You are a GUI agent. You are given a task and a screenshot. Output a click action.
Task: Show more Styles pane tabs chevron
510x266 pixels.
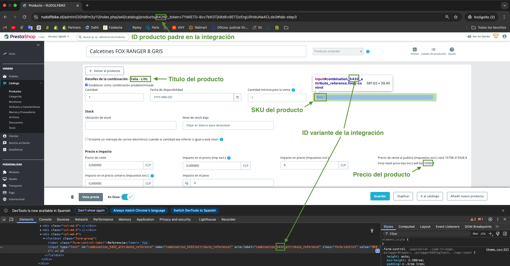(x=497, y=227)
